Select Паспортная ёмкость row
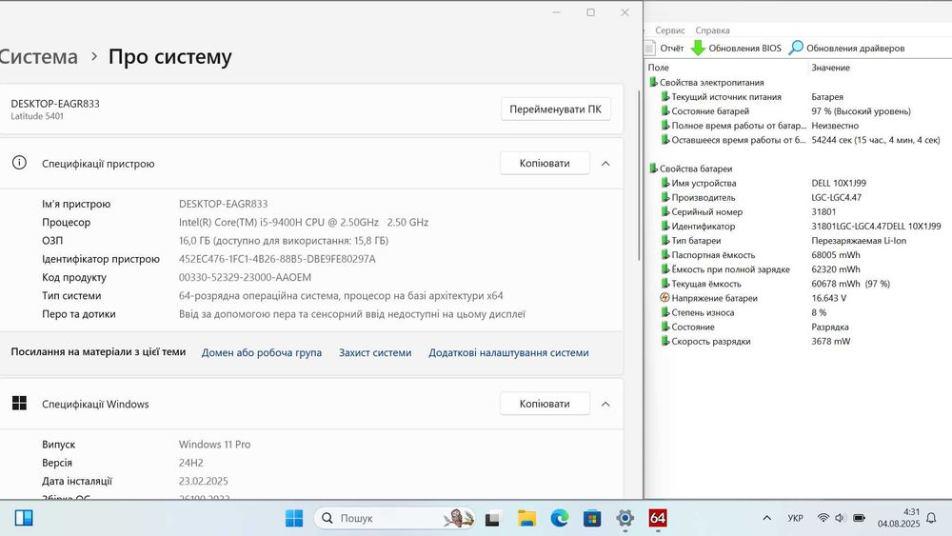Screen dimensions: 952x536 tap(801, 255)
